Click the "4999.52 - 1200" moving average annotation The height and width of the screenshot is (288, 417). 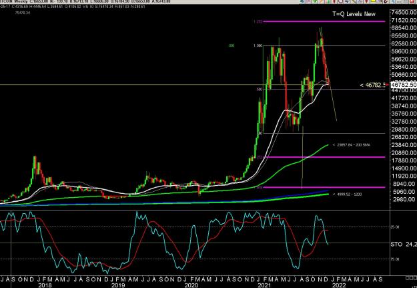[348, 194]
